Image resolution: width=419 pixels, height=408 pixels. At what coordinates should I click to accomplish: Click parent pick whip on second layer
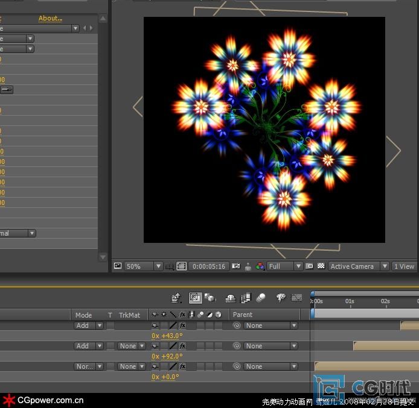237,346
